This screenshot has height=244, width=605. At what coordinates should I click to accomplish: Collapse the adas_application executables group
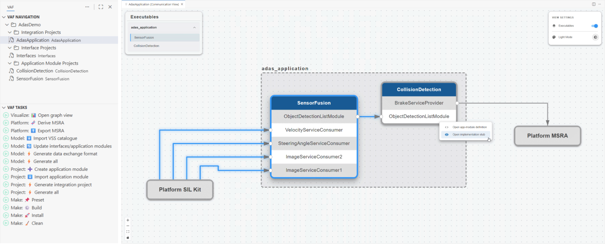pos(194,28)
